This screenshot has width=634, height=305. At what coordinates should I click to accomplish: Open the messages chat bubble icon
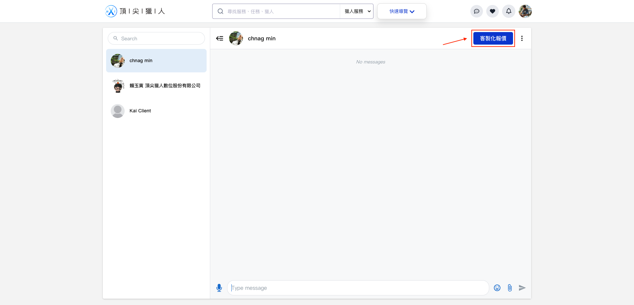pos(476,11)
